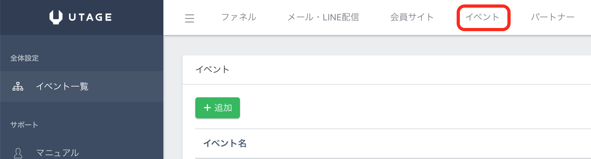Click the sitemap icon beside イベント一覧
This screenshot has height=159, width=591.
pyautogui.click(x=18, y=86)
